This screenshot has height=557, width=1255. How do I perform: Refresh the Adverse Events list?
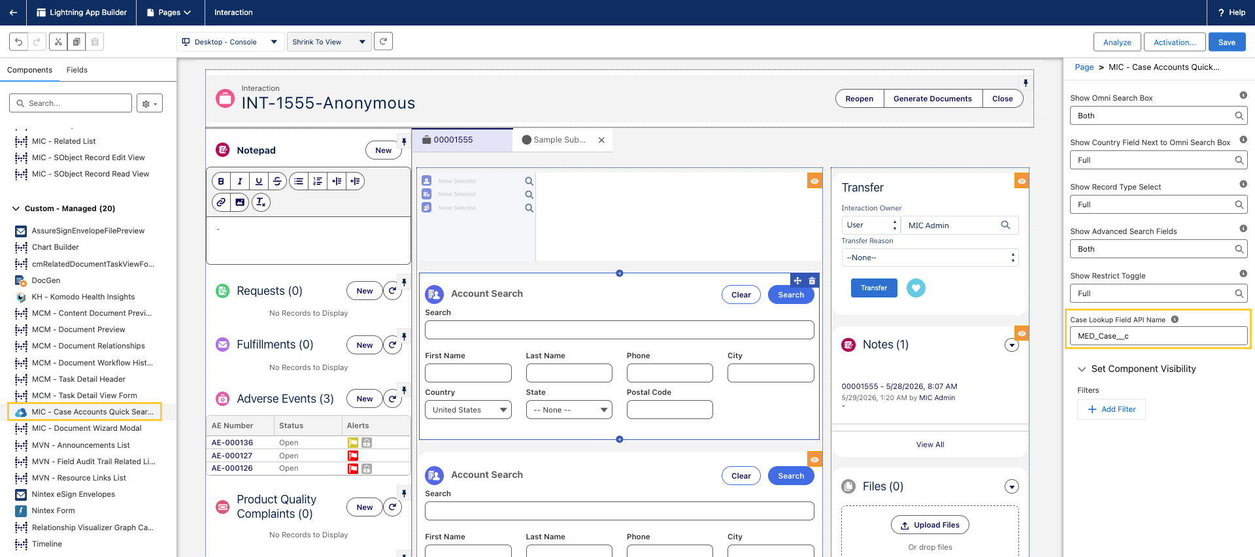(392, 399)
